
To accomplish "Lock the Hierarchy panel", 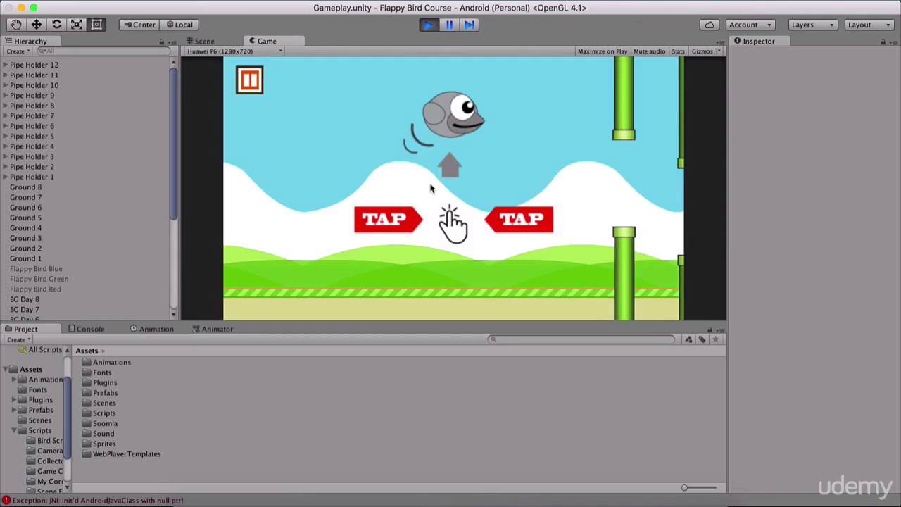I will [162, 42].
